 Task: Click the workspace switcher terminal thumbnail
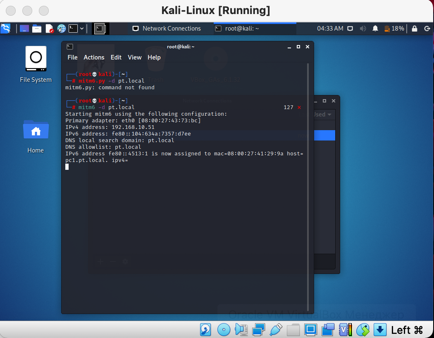[100, 29]
